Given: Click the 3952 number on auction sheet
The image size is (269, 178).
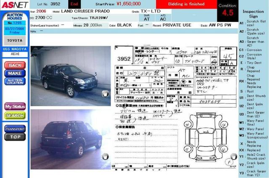Looking at the screenshot, I should tap(124, 59).
